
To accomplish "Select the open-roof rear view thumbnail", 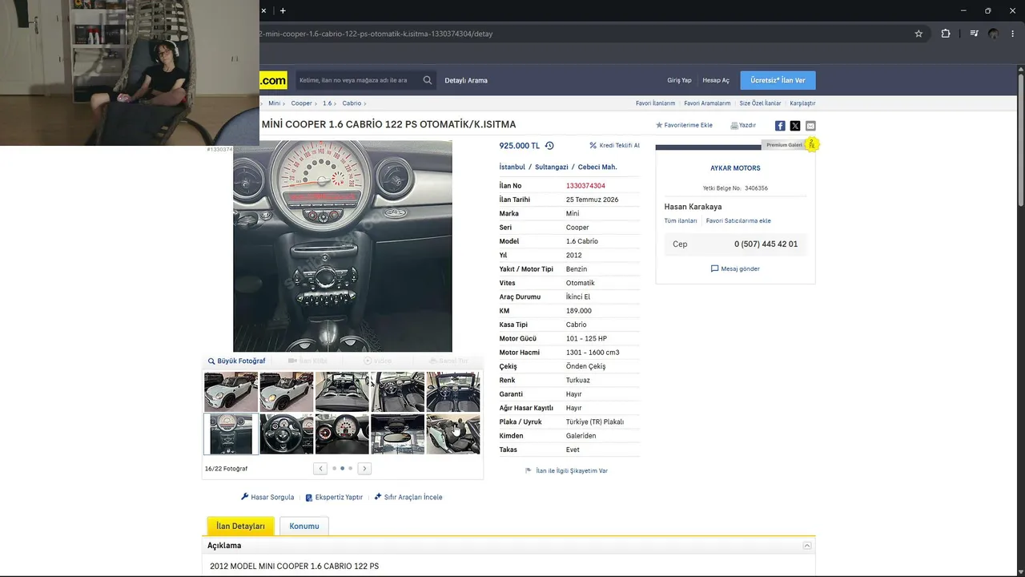I will [x=342, y=392].
